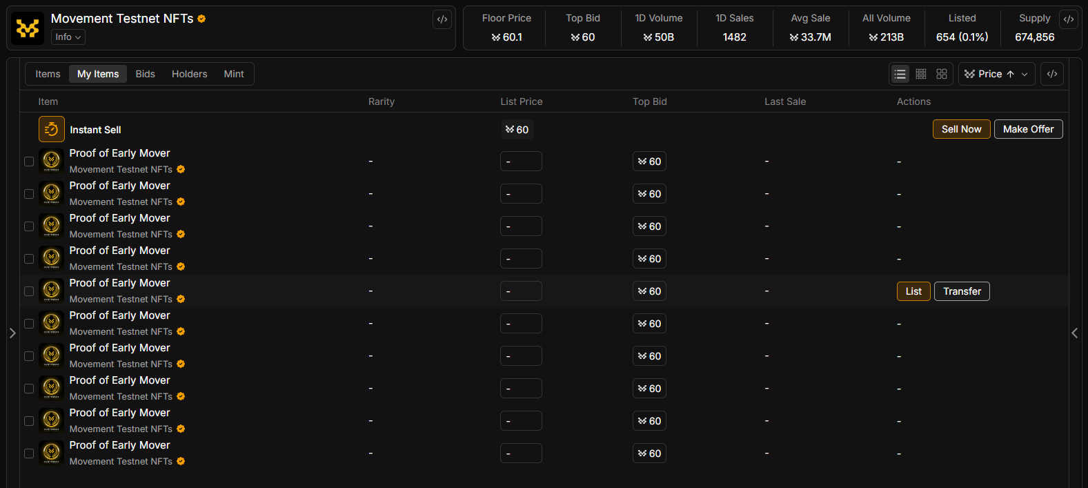The image size is (1088, 488).
Task: Select the last Proof of Early Mover checkbox
Action: click(29, 453)
